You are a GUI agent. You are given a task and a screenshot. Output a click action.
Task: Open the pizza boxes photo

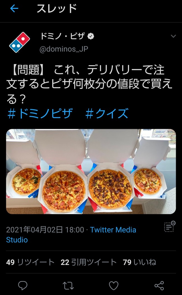tap(91, 171)
